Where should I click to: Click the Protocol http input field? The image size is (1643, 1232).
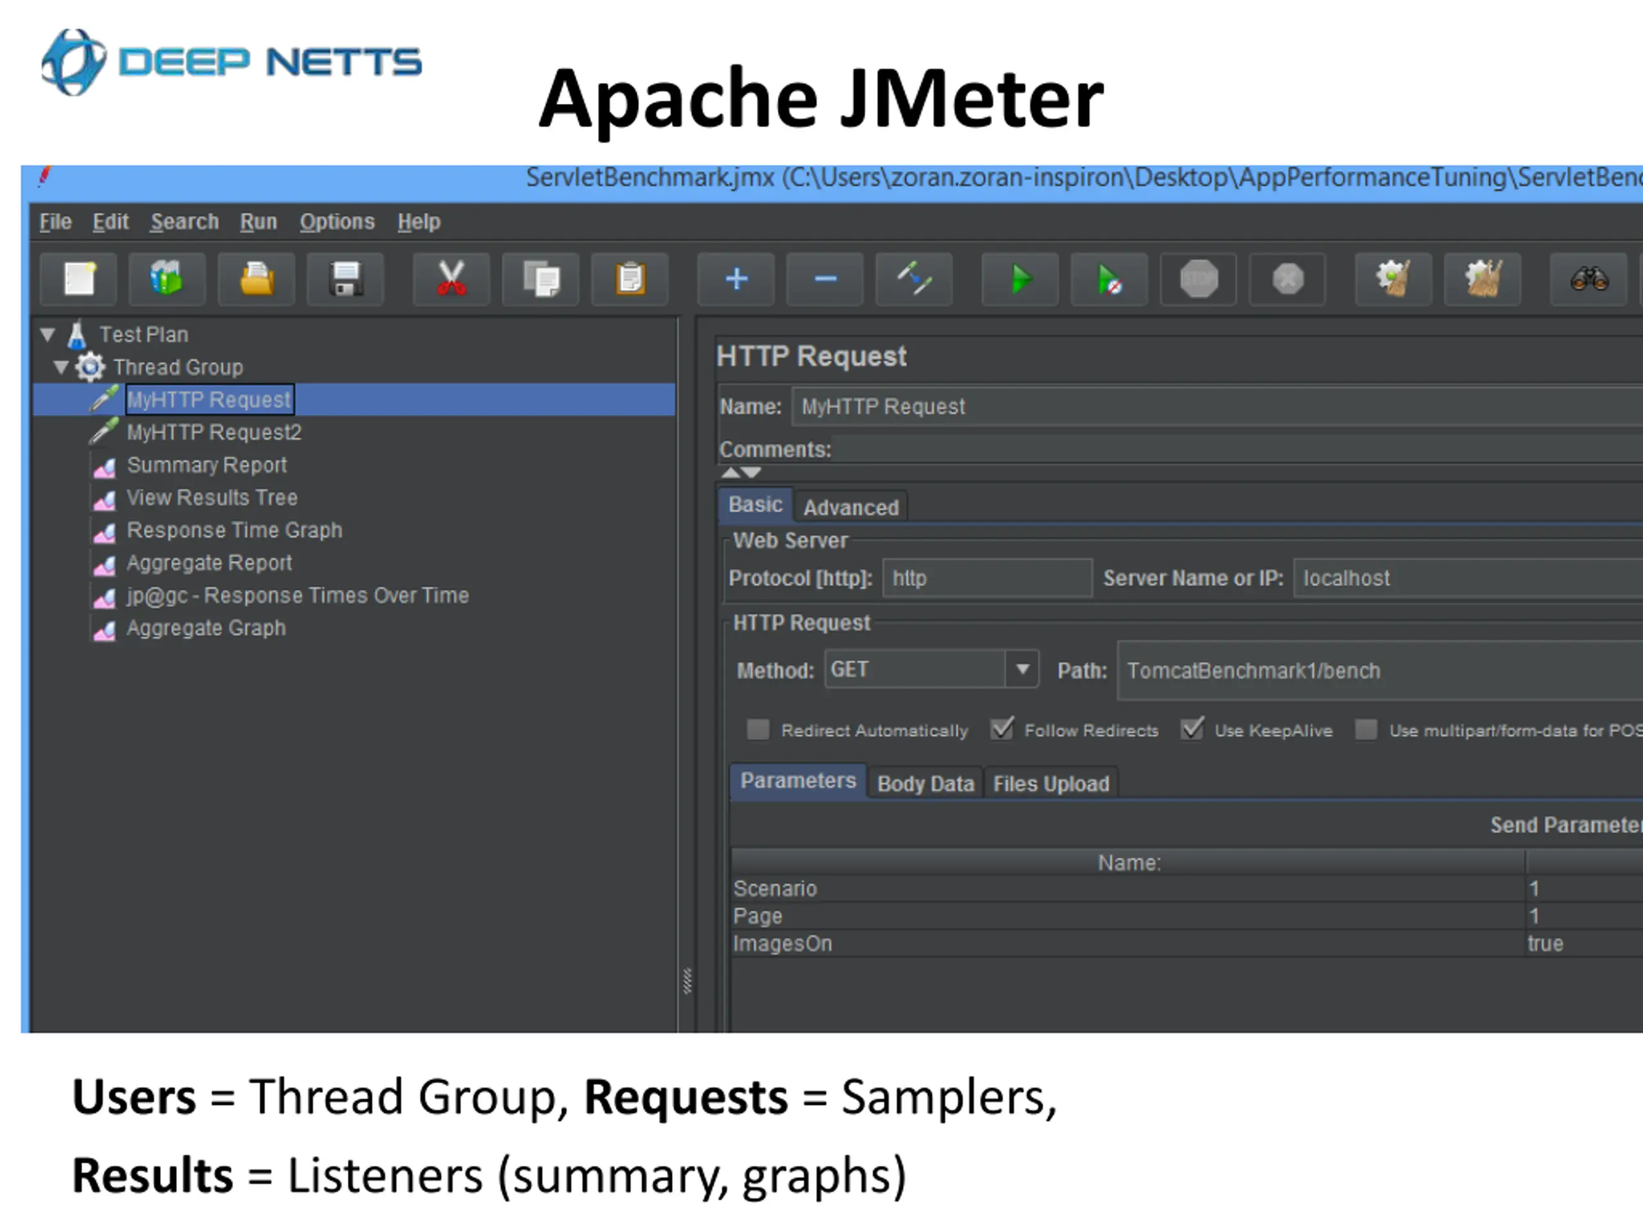point(987,577)
